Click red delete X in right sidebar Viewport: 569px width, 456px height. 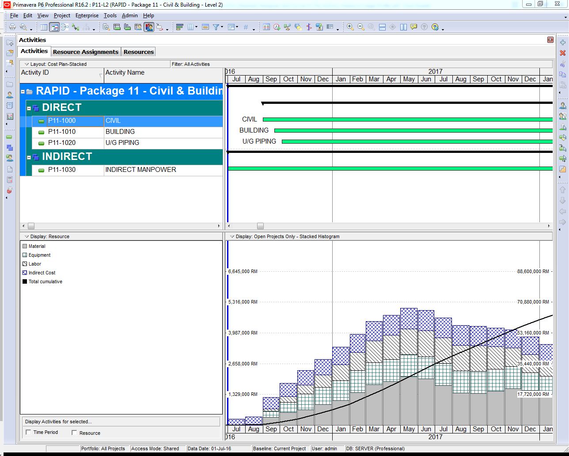click(562, 53)
